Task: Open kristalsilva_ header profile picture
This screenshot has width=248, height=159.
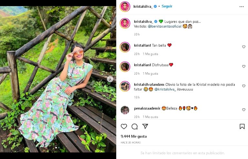Action: [x=125, y=6]
